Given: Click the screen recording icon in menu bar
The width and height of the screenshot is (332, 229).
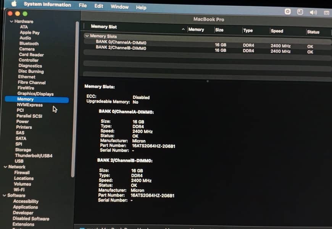Looking at the screenshot, I should [287, 11].
